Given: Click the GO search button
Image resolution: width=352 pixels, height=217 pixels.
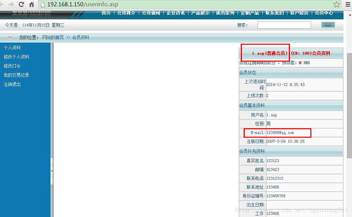Looking at the screenshot, I should click(x=328, y=25).
